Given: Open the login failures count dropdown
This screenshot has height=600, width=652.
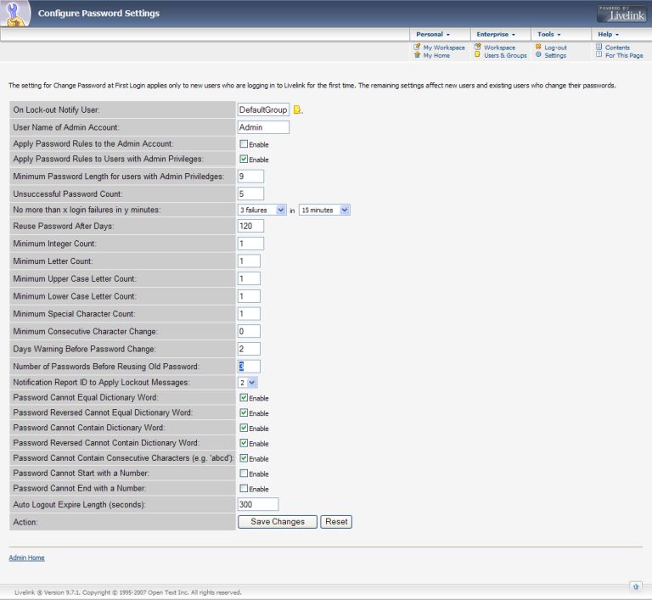Looking at the screenshot, I should click(261, 210).
